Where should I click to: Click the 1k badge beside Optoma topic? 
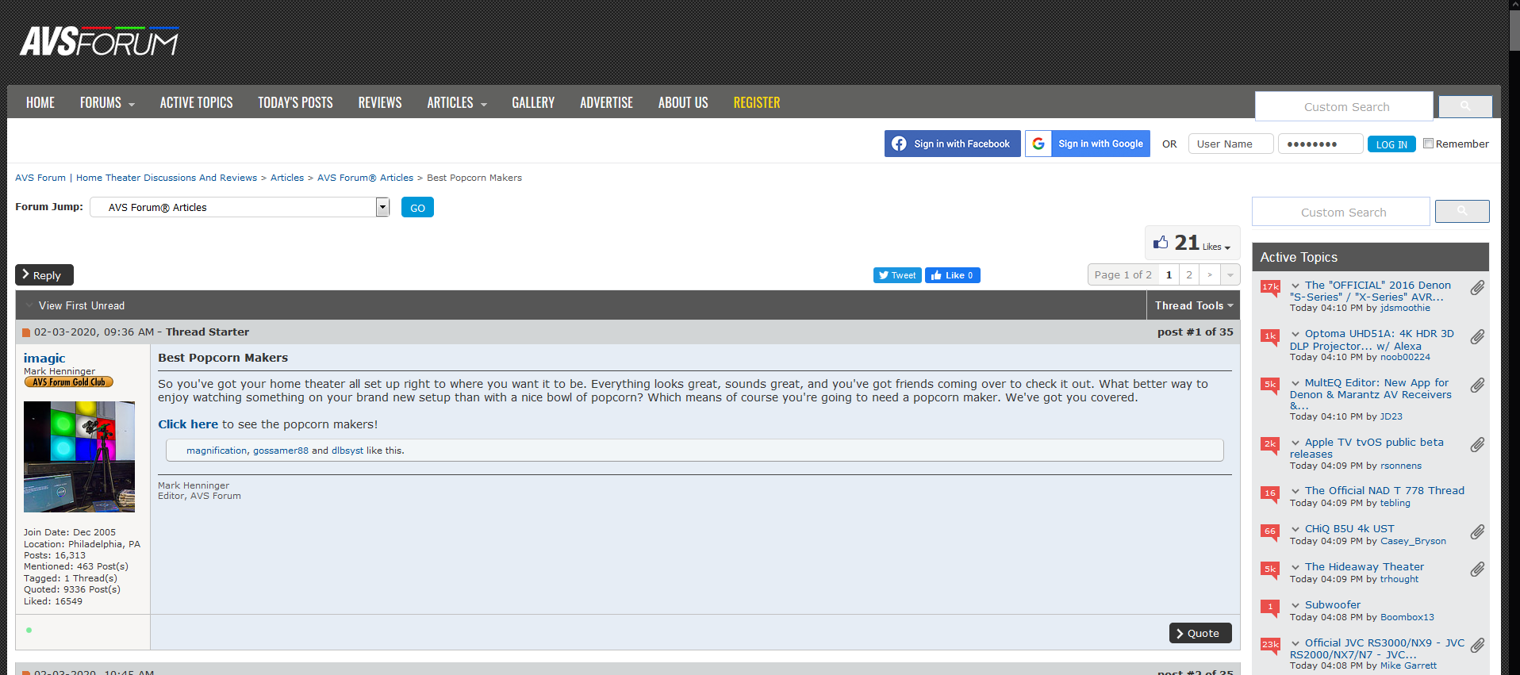pyautogui.click(x=1270, y=337)
